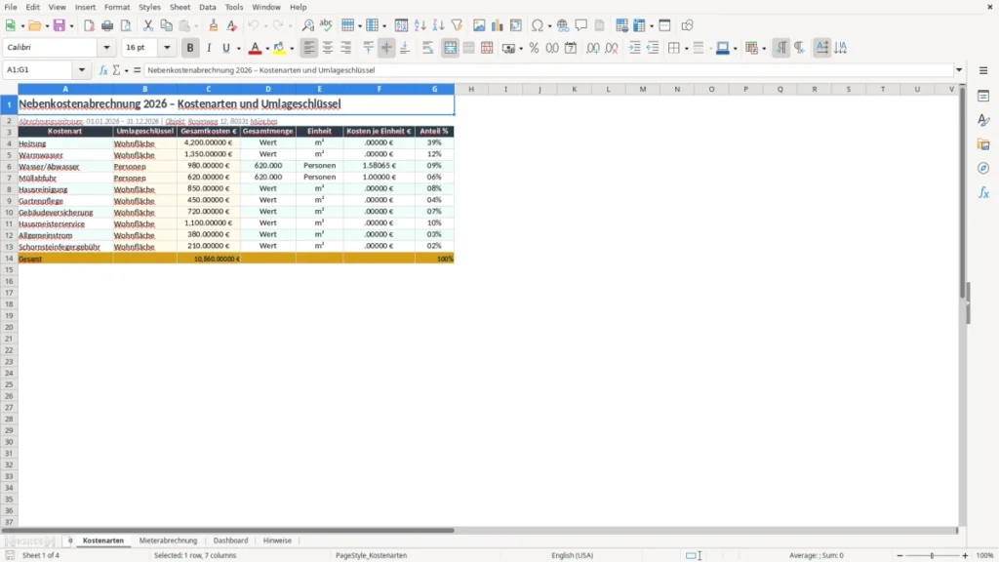Insert Hyperlink icon
Image resolution: width=999 pixels, height=562 pixels.
(563, 25)
